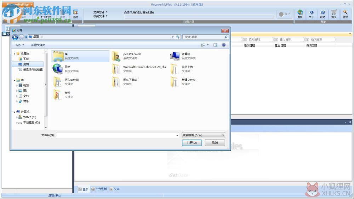Screen dimensions: 354x199
Task: Open the view options dropdown arrow
Action: [208, 45]
